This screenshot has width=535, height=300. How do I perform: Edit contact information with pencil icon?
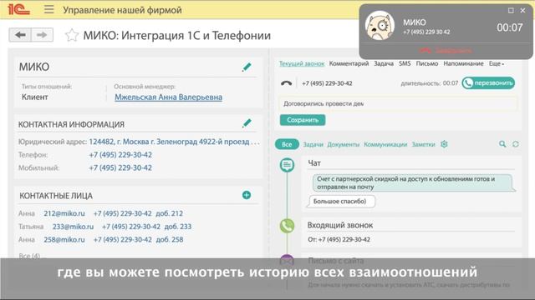pos(247,123)
